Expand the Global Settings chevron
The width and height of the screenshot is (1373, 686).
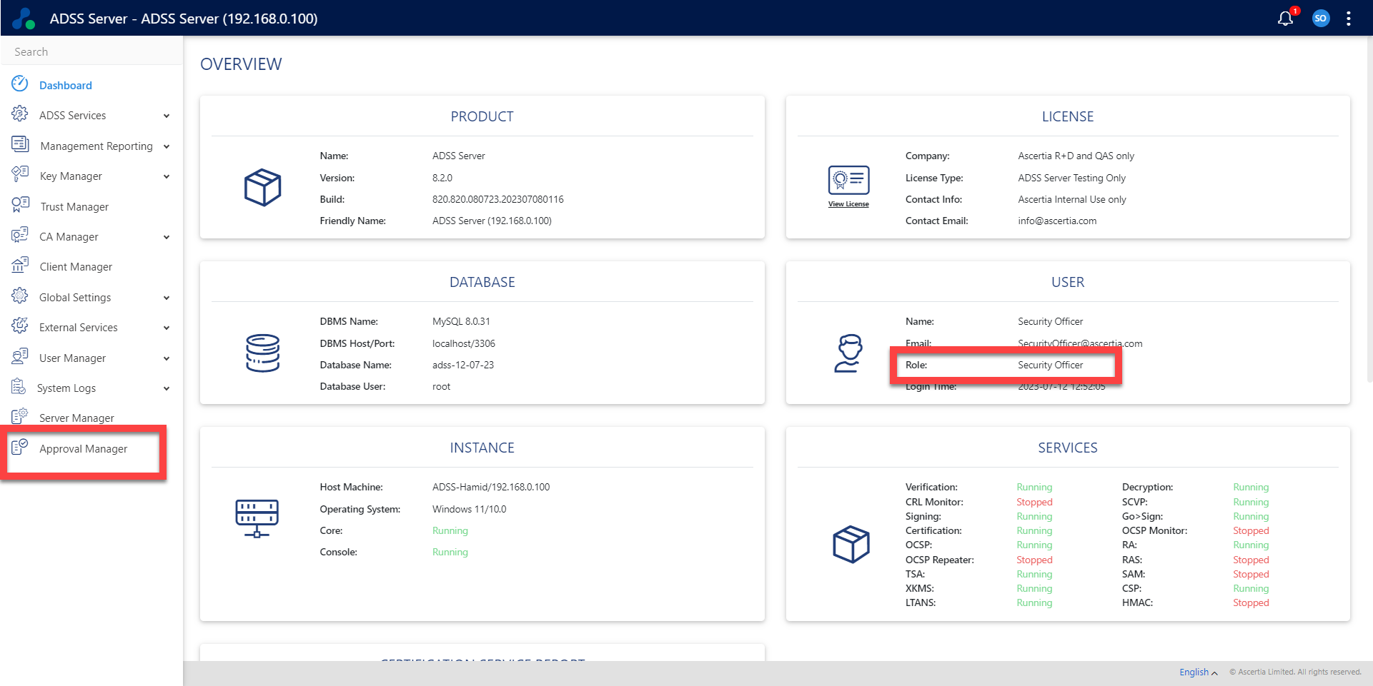(x=167, y=298)
